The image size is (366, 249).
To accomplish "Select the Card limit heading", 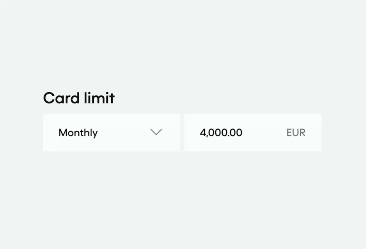I will [x=79, y=98].
